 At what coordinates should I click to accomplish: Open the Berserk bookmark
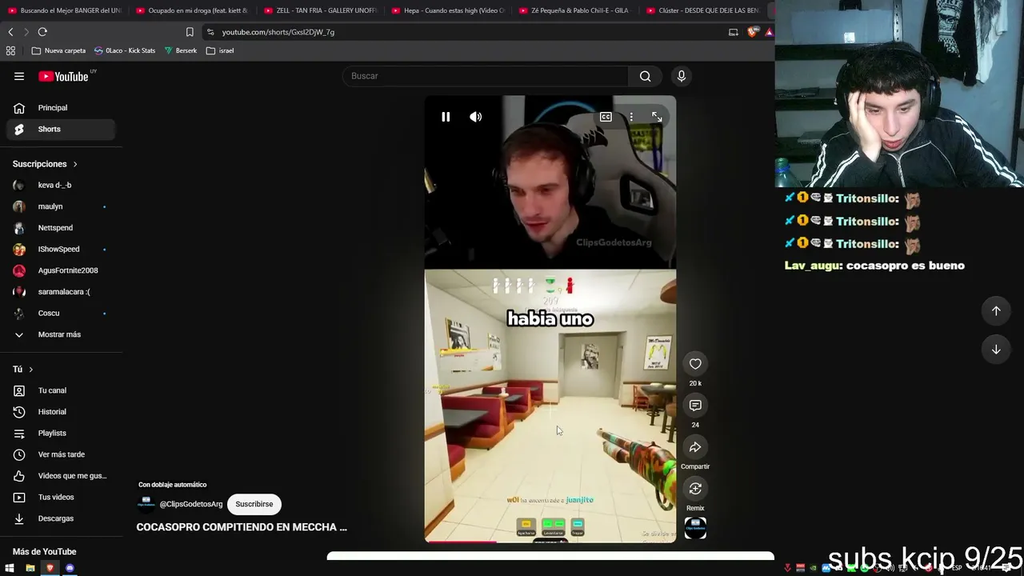181,50
